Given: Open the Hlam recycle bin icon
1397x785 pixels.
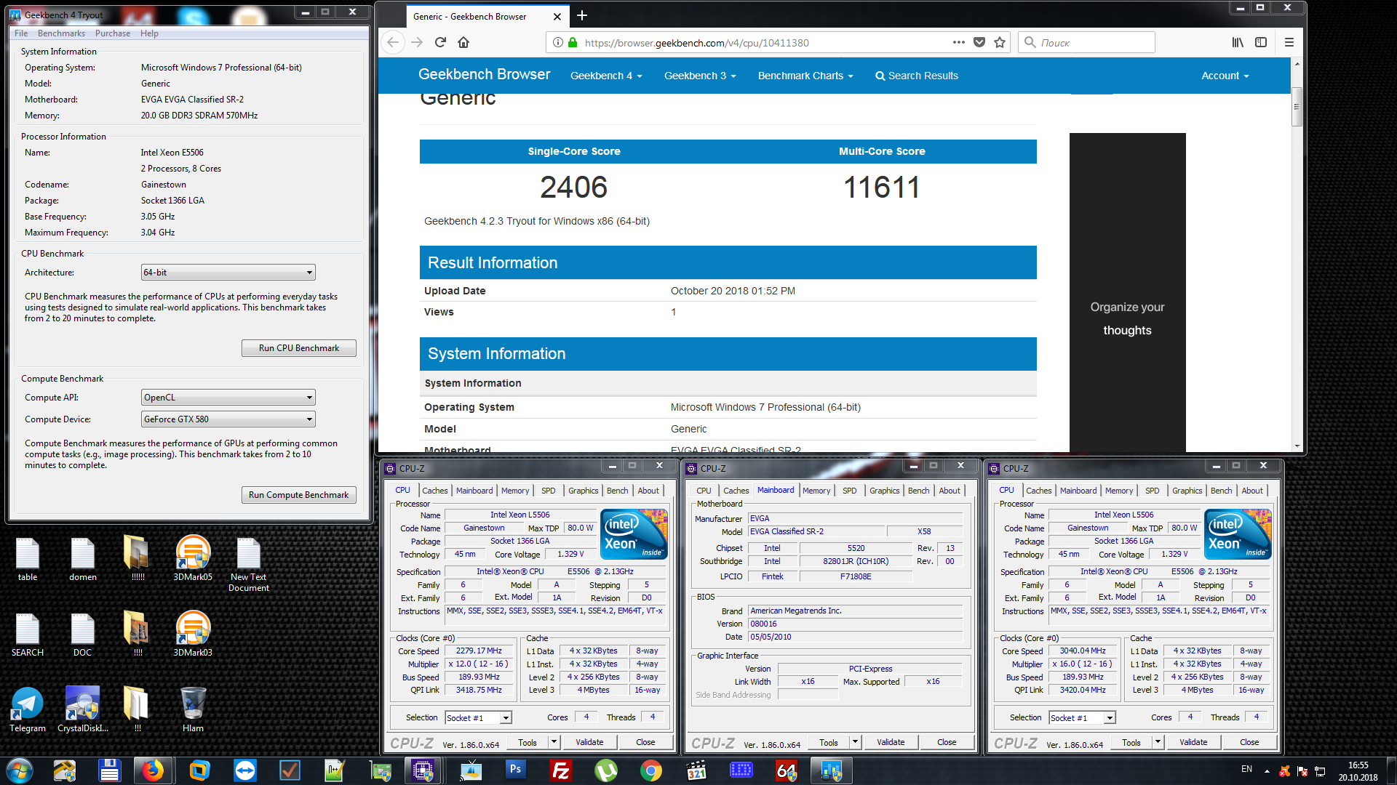Looking at the screenshot, I should point(193,709).
